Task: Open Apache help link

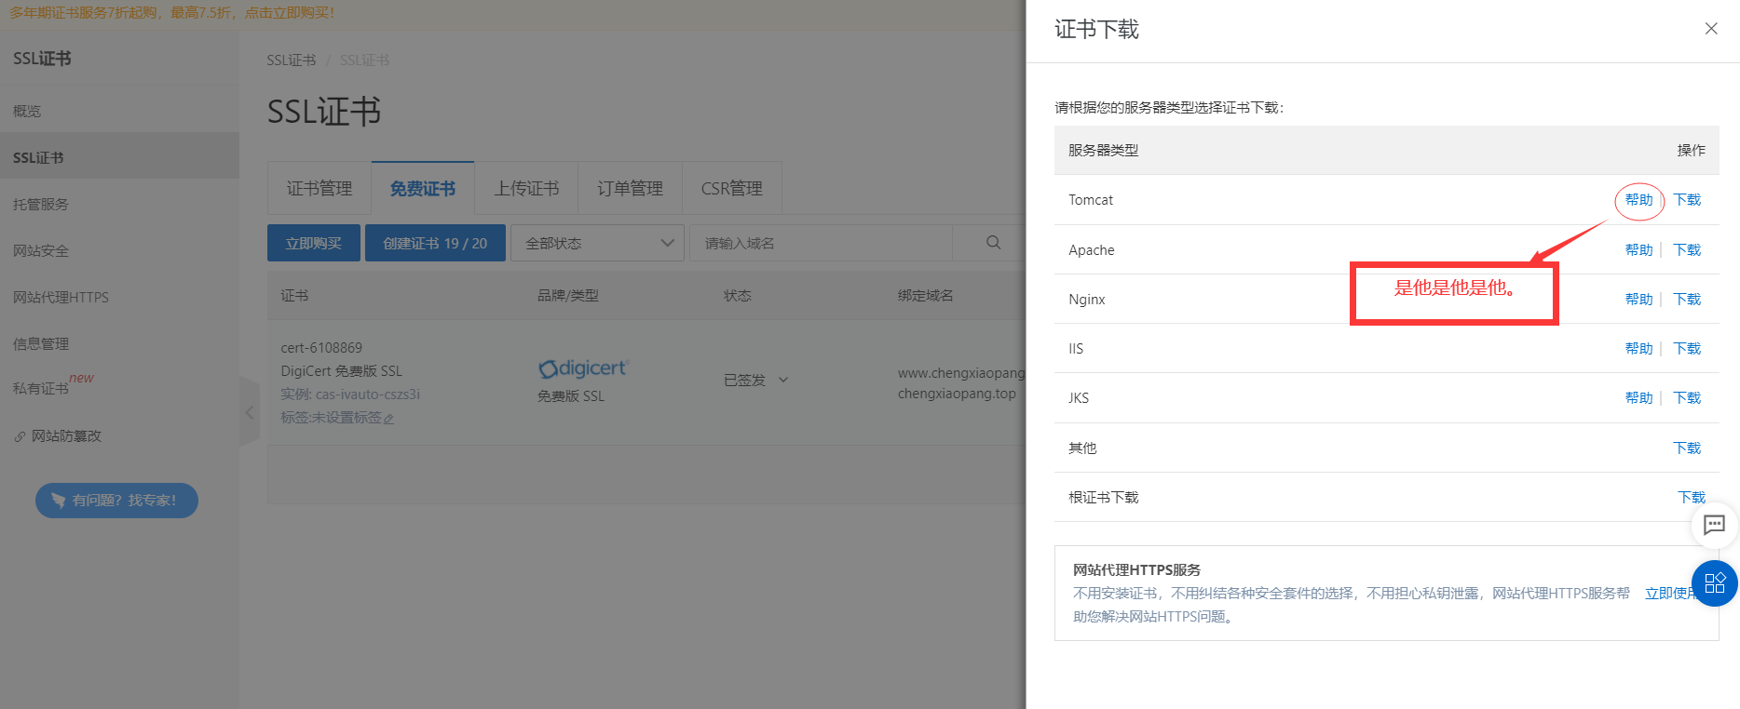Action: (x=1638, y=250)
